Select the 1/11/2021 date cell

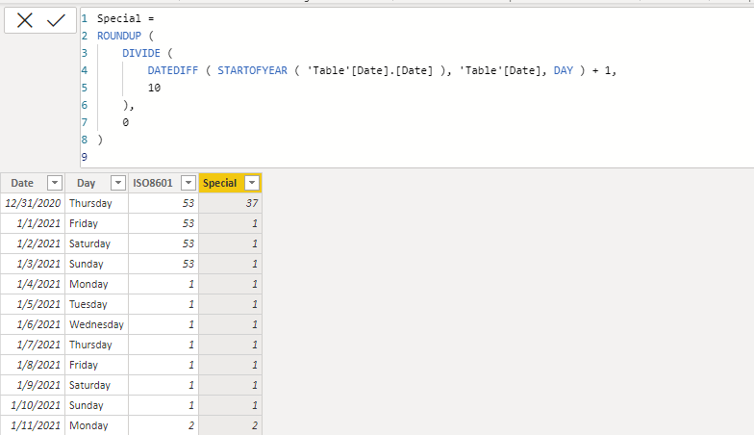click(33, 425)
